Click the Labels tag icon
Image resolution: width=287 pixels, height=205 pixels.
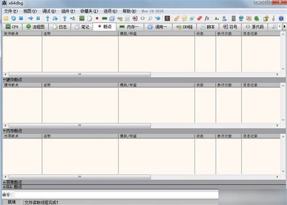click(x=192, y=18)
